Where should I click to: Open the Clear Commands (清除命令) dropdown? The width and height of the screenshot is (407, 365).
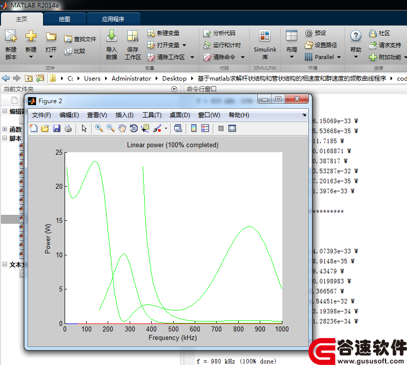[x=243, y=57]
